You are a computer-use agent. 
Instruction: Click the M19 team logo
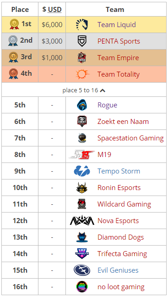tap(82, 155)
